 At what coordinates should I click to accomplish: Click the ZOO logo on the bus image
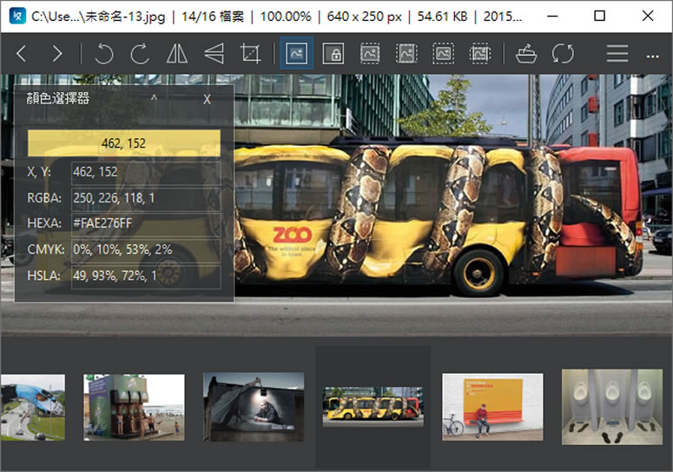[x=293, y=235]
